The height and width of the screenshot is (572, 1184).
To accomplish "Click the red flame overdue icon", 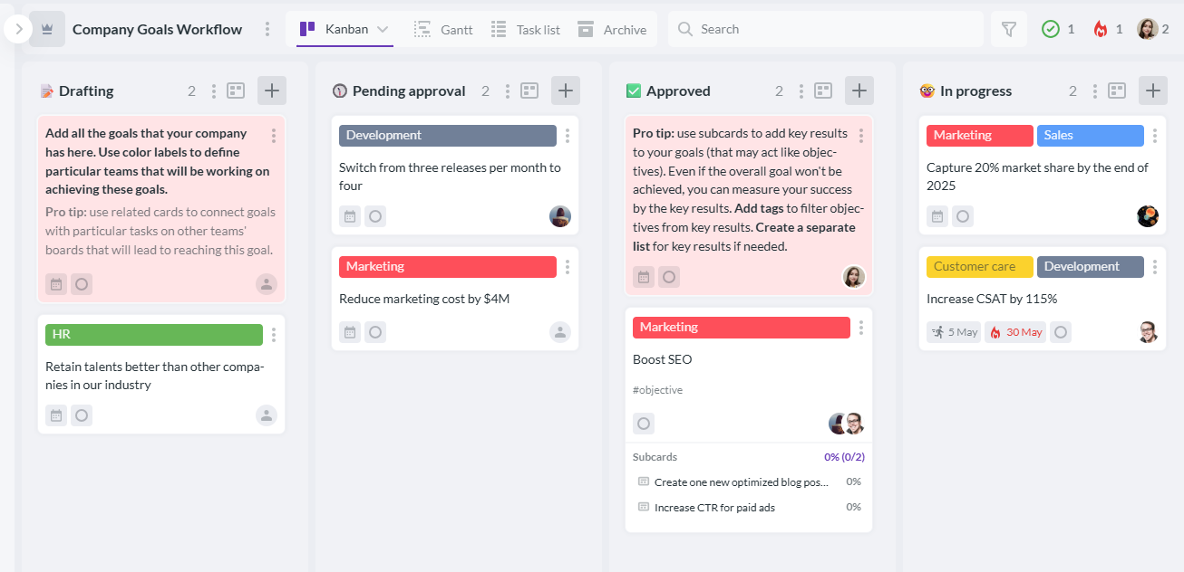I will click(x=1101, y=29).
